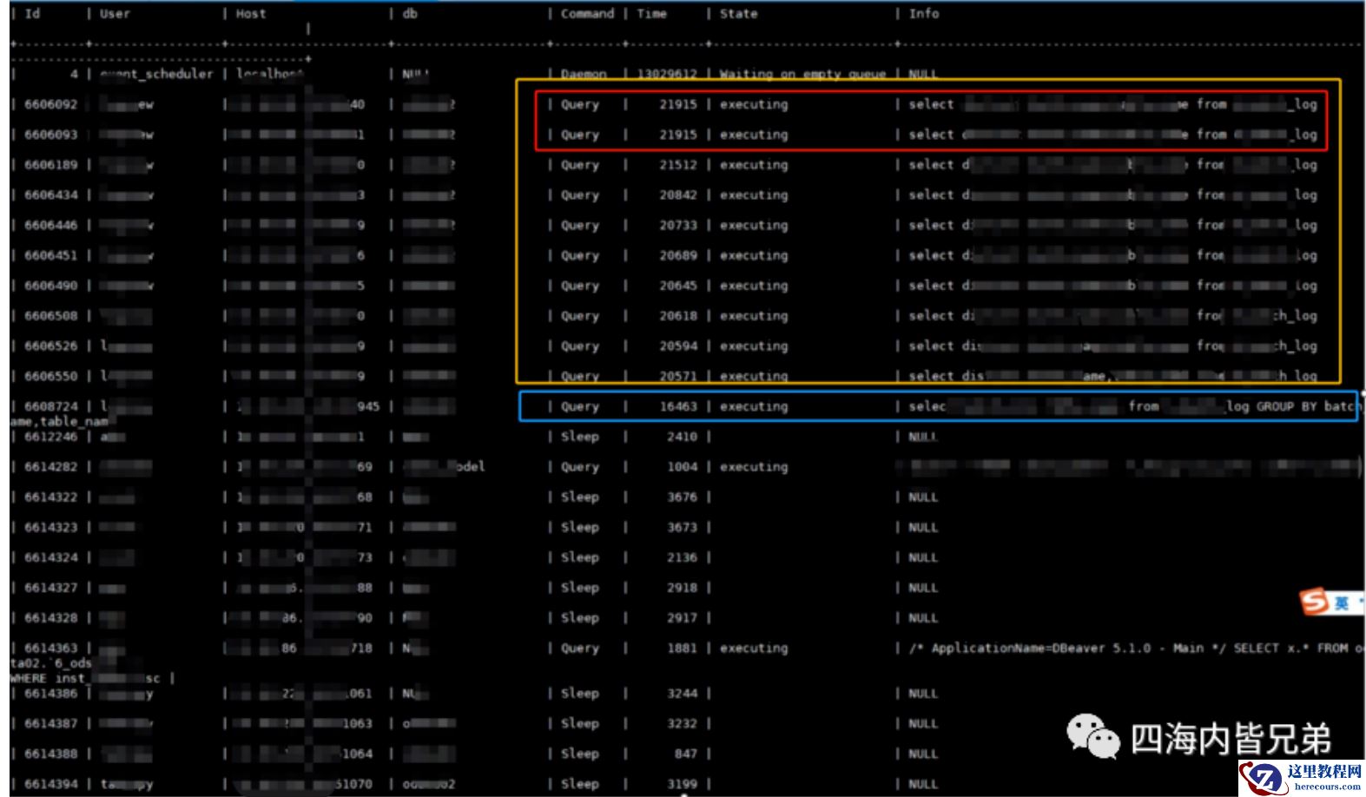This screenshot has height=797, width=1366.
Task: Select process Id 6606550
Action: click(50, 376)
